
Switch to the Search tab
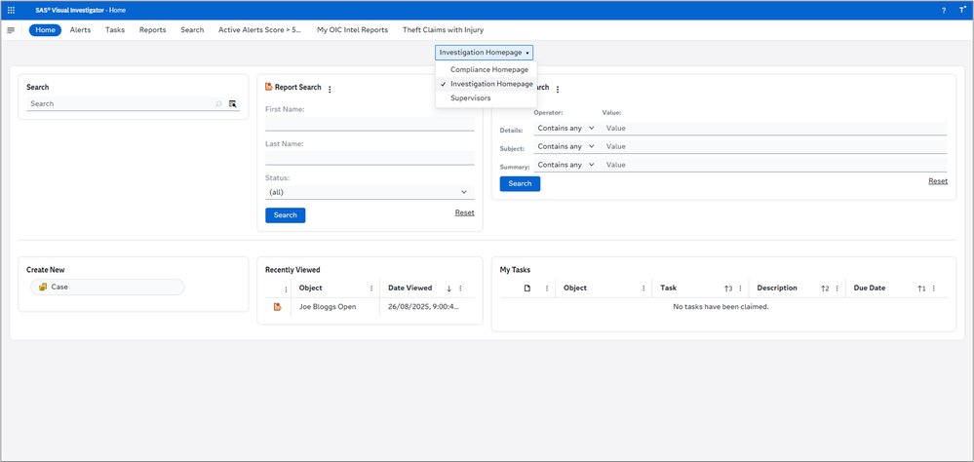tap(193, 30)
